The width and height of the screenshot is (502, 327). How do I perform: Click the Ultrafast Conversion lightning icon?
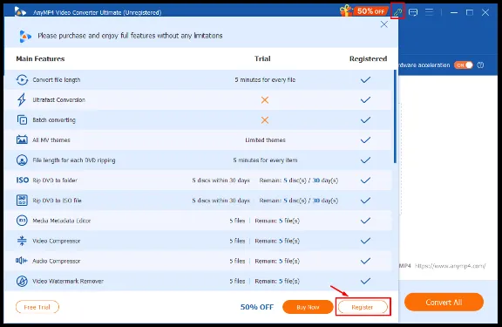point(22,99)
